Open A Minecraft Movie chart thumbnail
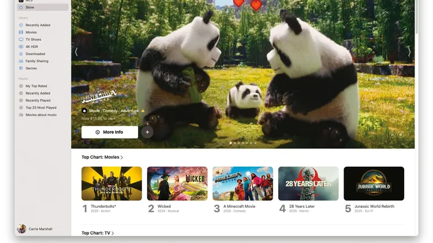Image resolution: width=433 pixels, height=243 pixels. coord(242,184)
